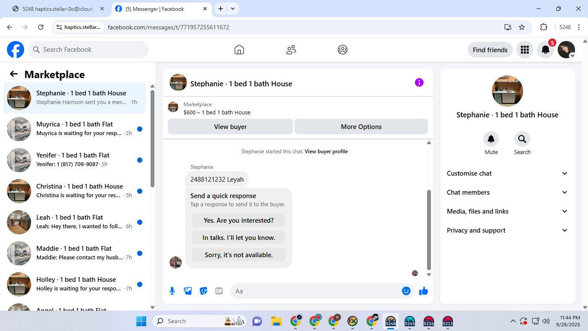Click the $600 – 1 bed 1 bath House listing
588x331 pixels.
[217, 112]
